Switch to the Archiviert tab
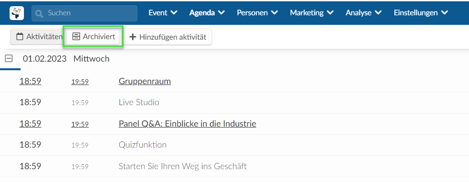Screen dimensions: 469x182 click(x=93, y=37)
